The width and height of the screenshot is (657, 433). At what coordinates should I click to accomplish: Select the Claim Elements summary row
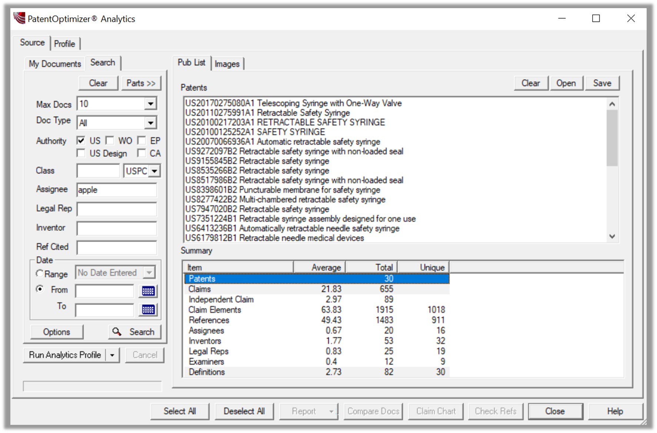(x=317, y=310)
